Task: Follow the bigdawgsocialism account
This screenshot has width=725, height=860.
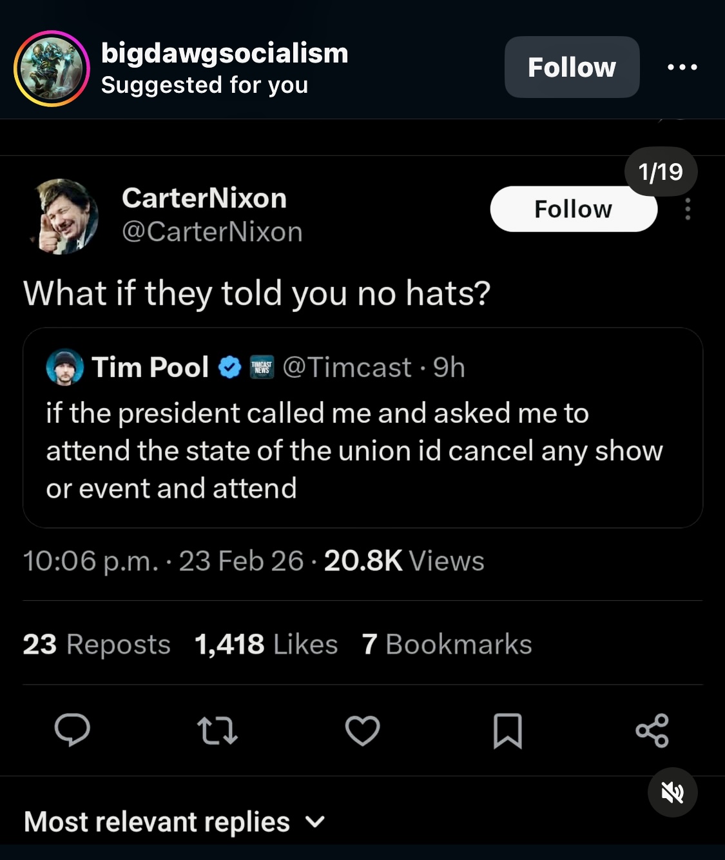Action: [572, 67]
